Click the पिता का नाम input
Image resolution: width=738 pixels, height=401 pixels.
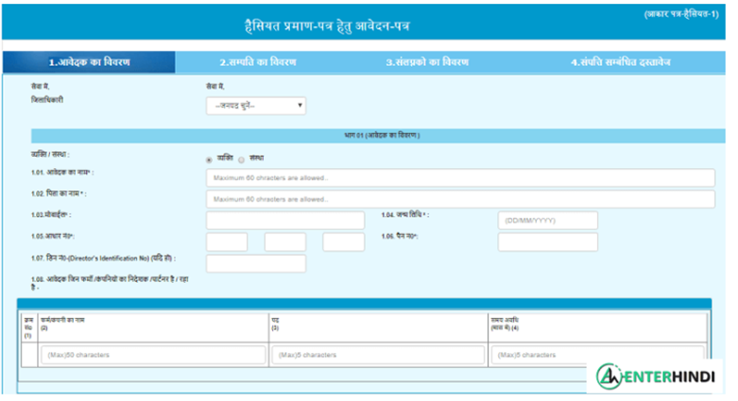tap(460, 199)
